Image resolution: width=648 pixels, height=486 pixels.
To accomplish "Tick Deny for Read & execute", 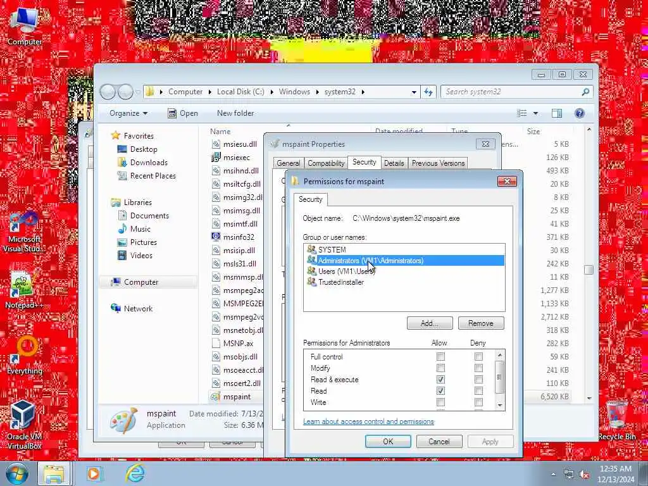I will click(478, 380).
